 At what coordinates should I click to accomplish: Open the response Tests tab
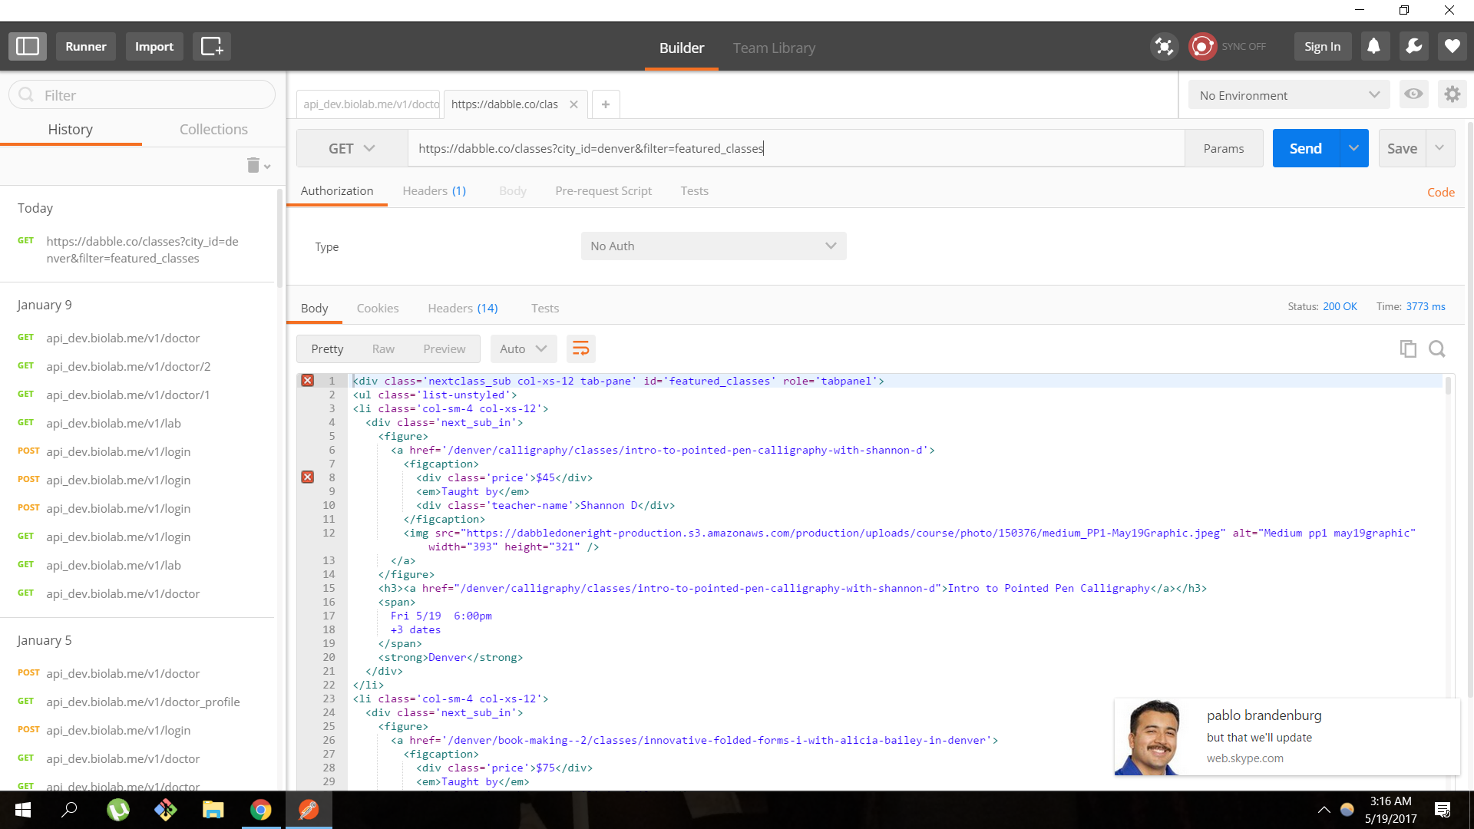click(x=545, y=309)
